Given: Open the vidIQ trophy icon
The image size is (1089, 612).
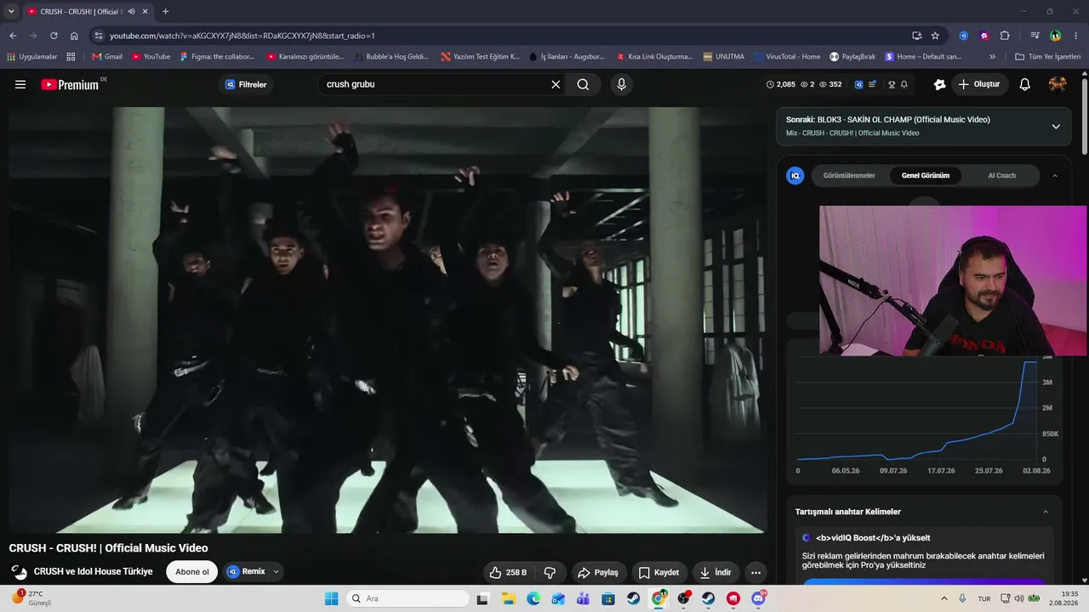Looking at the screenshot, I should point(892,84).
